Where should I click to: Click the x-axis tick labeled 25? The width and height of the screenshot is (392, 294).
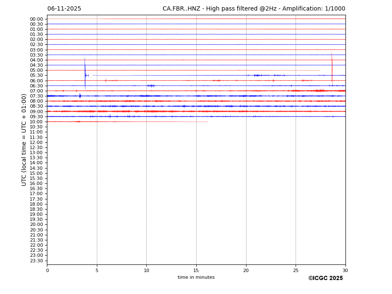tap(296, 270)
